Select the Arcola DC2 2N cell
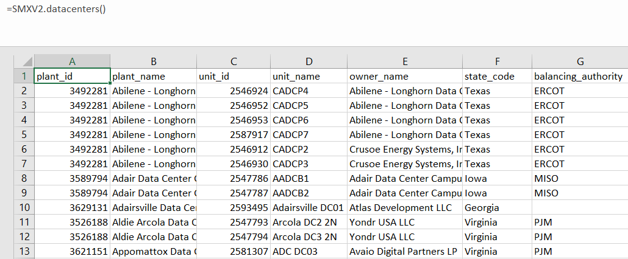This screenshot has width=628, height=259. (x=309, y=222)
